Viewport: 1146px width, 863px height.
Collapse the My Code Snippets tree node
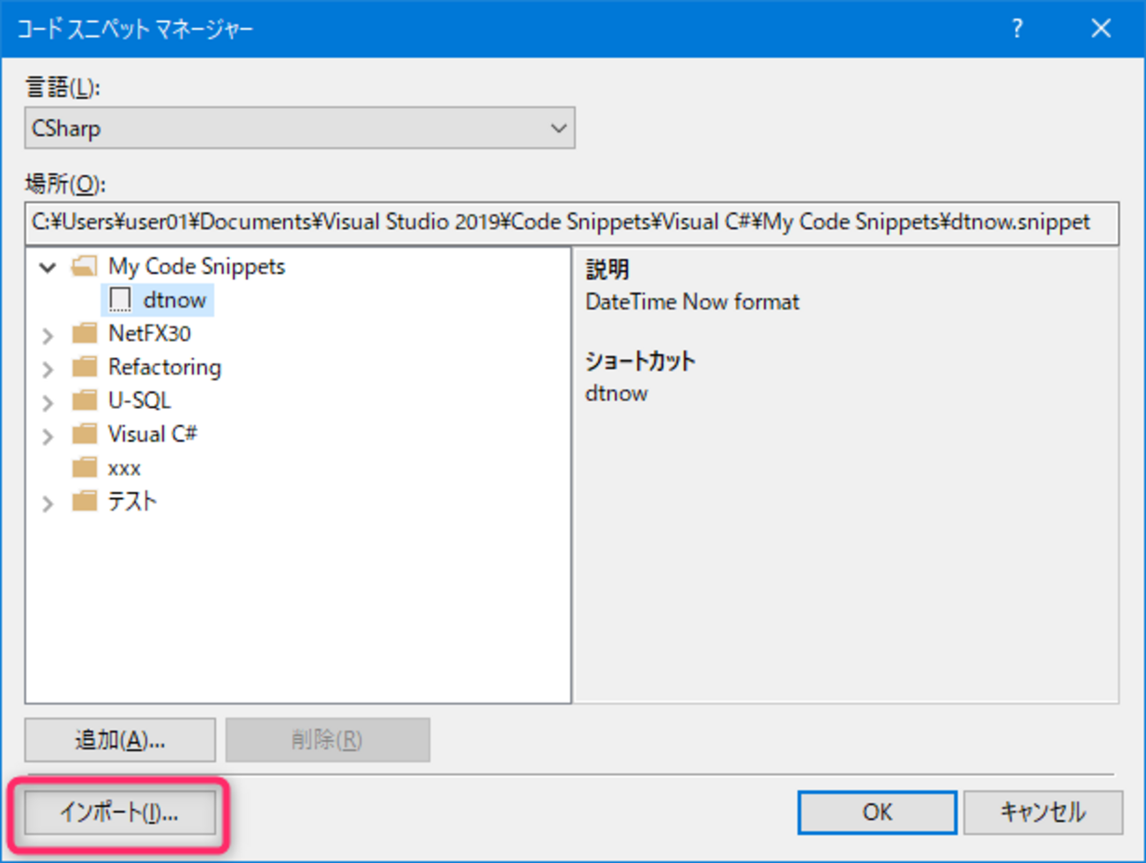click(48, 267)
